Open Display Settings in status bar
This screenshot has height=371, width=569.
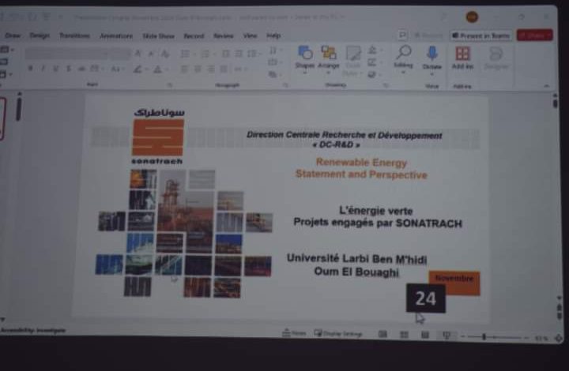pos(338,333)
